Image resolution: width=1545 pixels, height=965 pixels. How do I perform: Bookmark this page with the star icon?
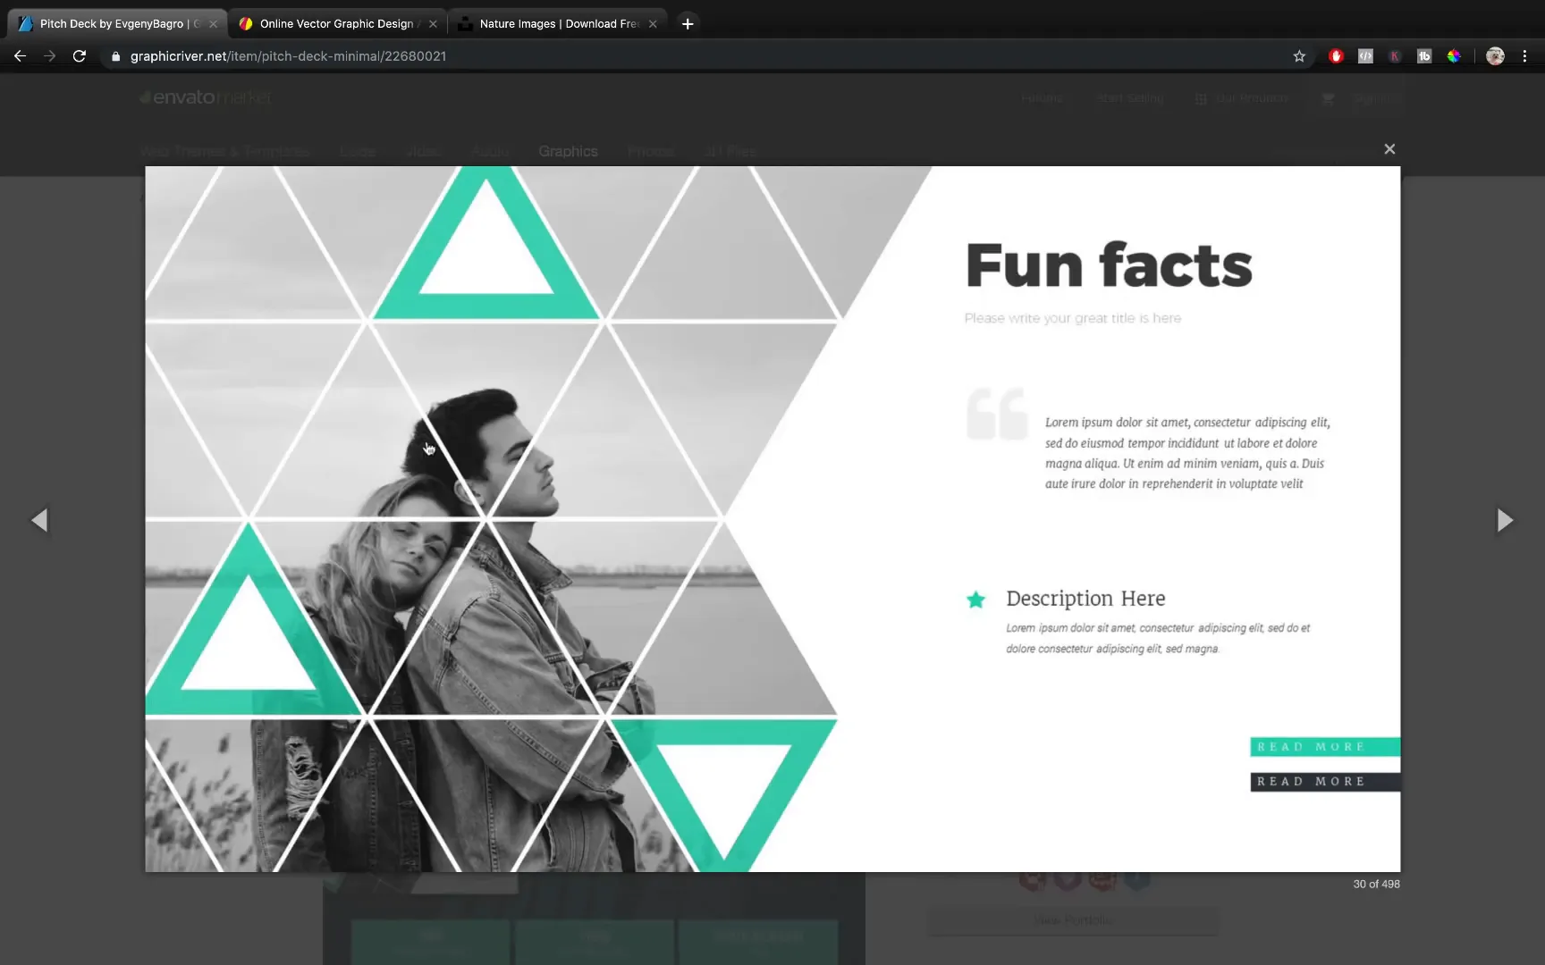point(1299,56)
